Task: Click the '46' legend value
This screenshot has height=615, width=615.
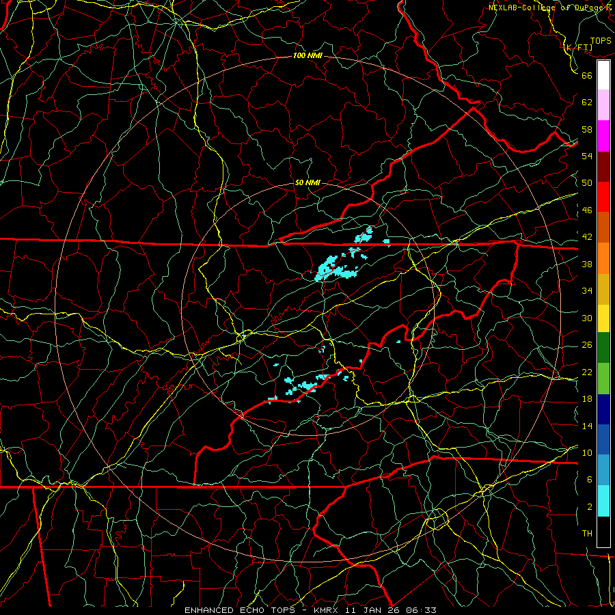Action: [587, 210]
